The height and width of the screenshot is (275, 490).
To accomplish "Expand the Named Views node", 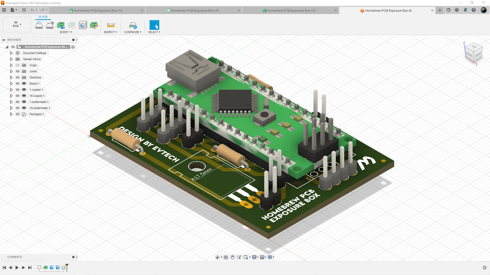I will pos(11,59).
